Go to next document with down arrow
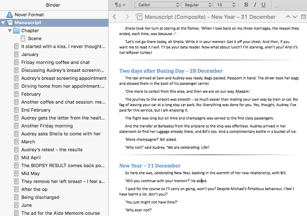Screen dimensions: 307x216 (x=295, y=17)
